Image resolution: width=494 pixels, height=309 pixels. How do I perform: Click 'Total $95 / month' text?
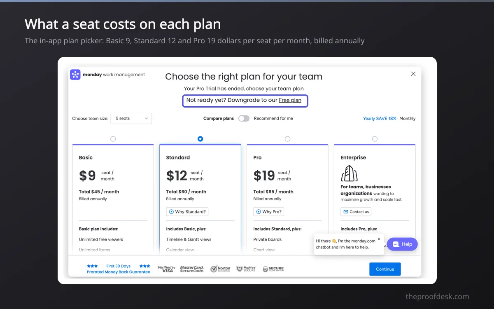pos(273,192)
